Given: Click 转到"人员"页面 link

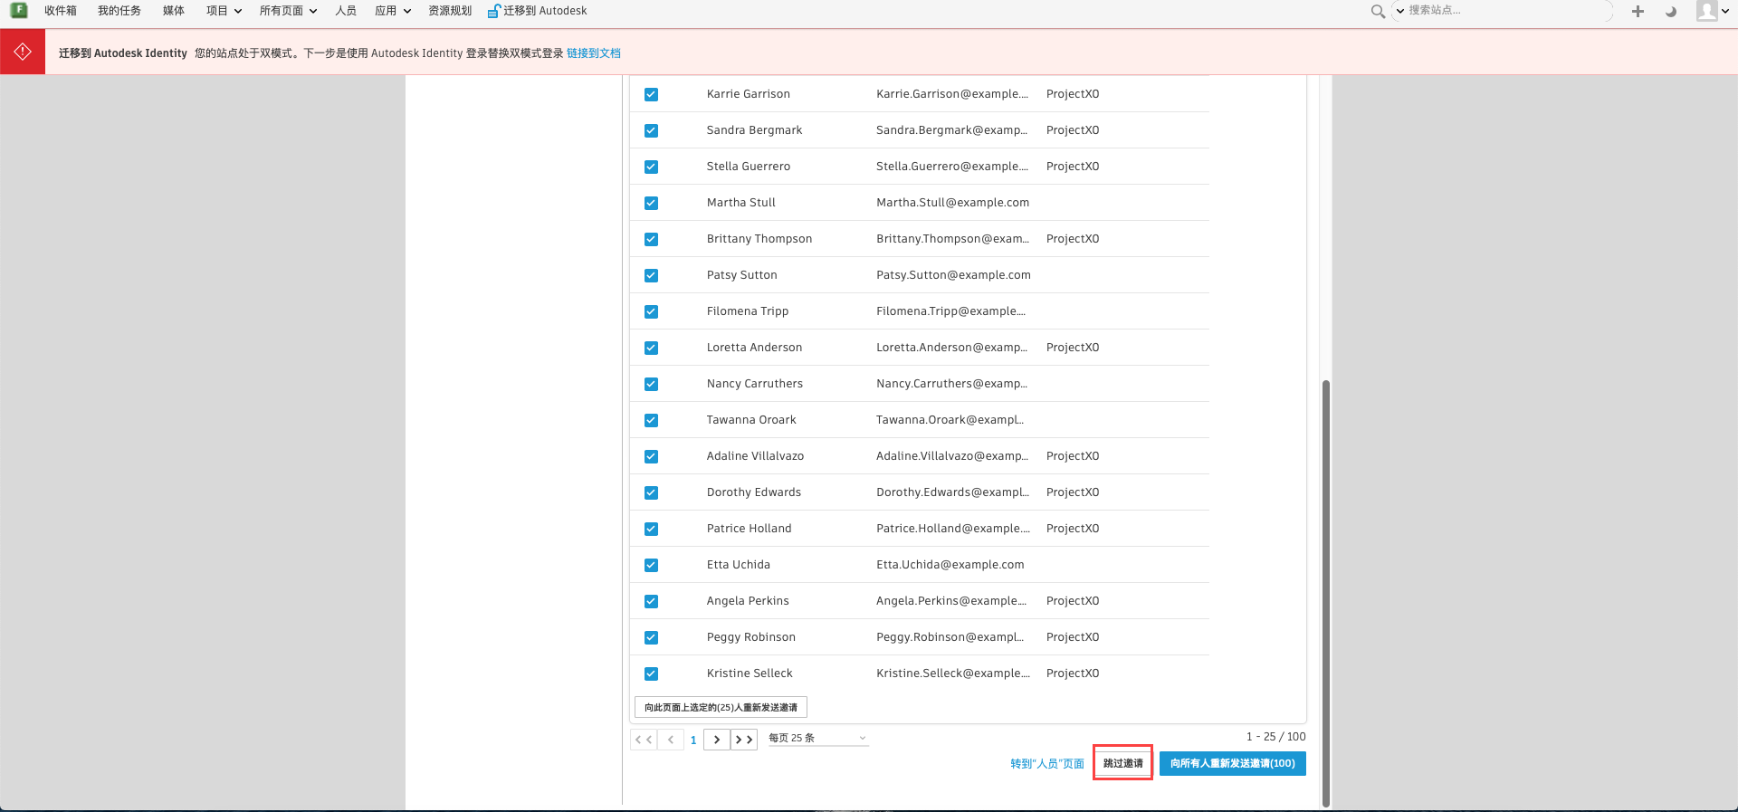Looking at the screenshot, I should (1047, 763).
